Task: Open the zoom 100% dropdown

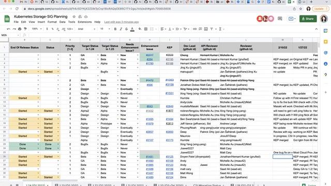Action: click(37, 29)
